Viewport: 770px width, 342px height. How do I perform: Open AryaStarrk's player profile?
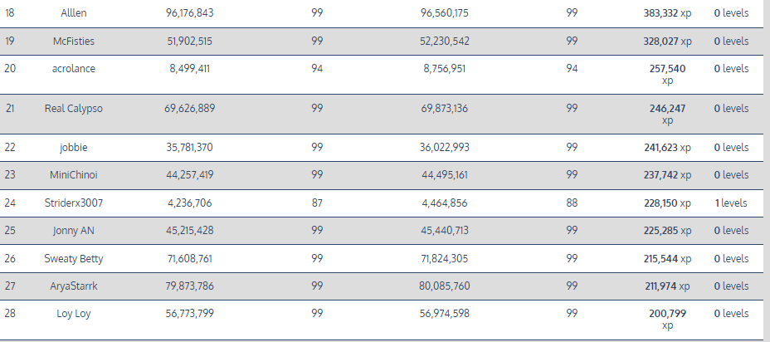pyautogui.click(x=73, y=286)
